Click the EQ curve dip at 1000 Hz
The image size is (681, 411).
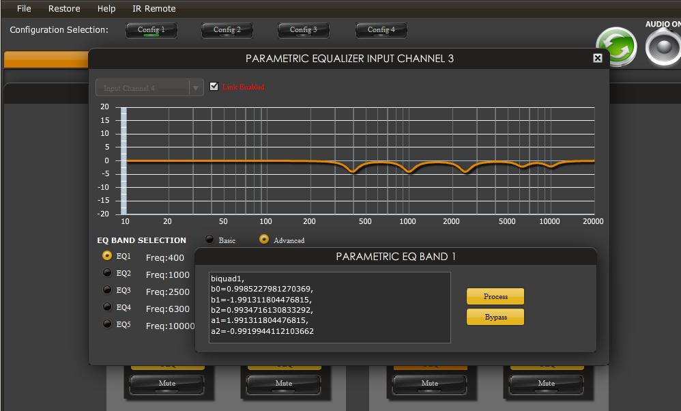(x=408, y=171)
